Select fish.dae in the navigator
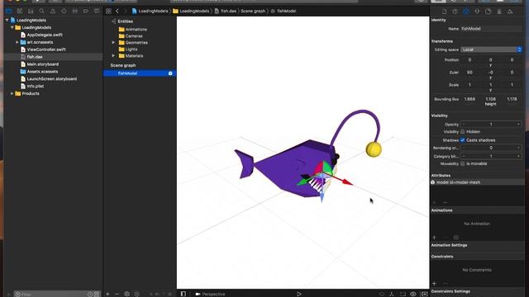 35,57
